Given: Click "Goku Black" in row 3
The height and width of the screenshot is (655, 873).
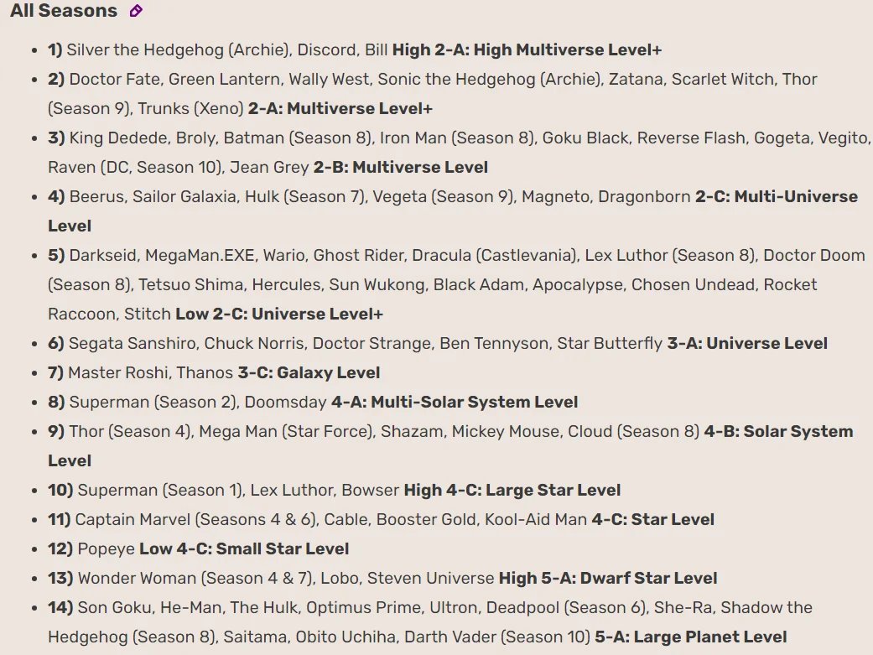Looking at the screenshot, I should point(585,138).
